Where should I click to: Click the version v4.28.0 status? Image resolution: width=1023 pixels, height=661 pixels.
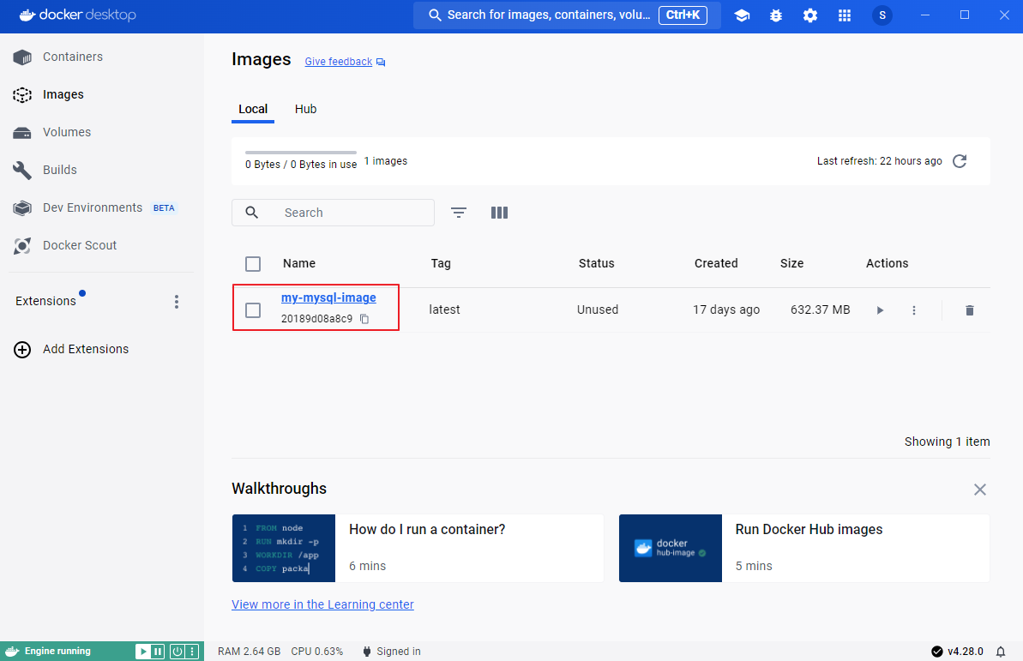957,652
